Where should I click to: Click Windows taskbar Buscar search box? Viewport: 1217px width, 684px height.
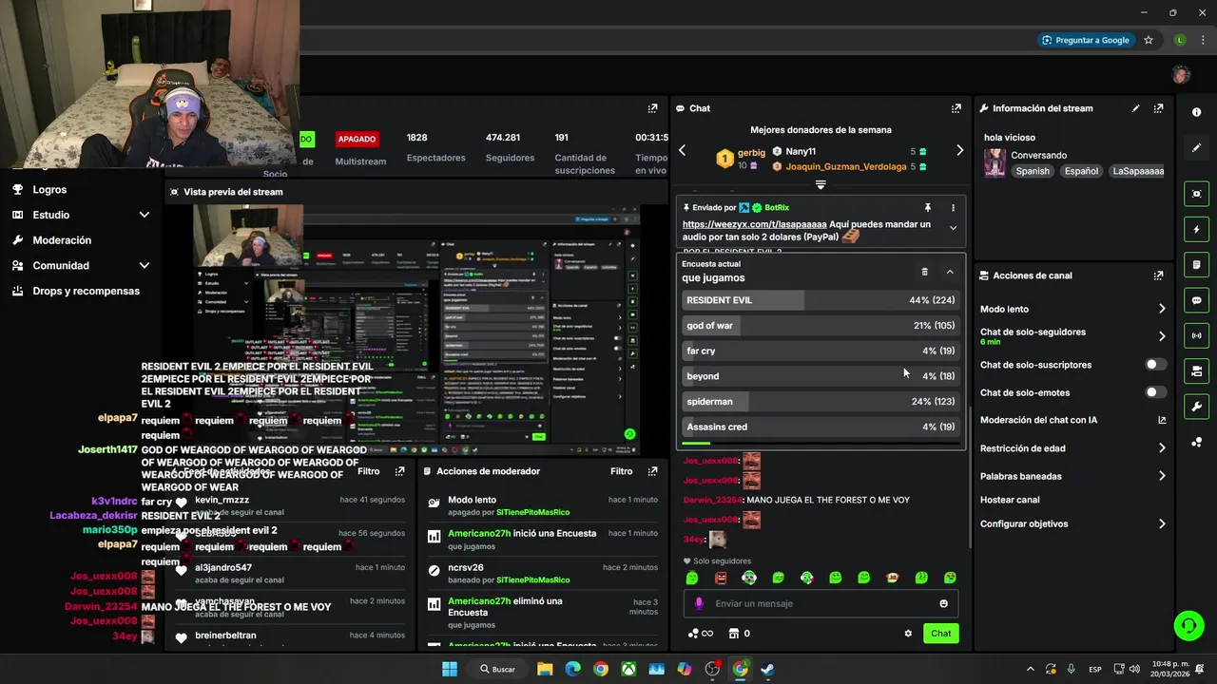(497, 669)
